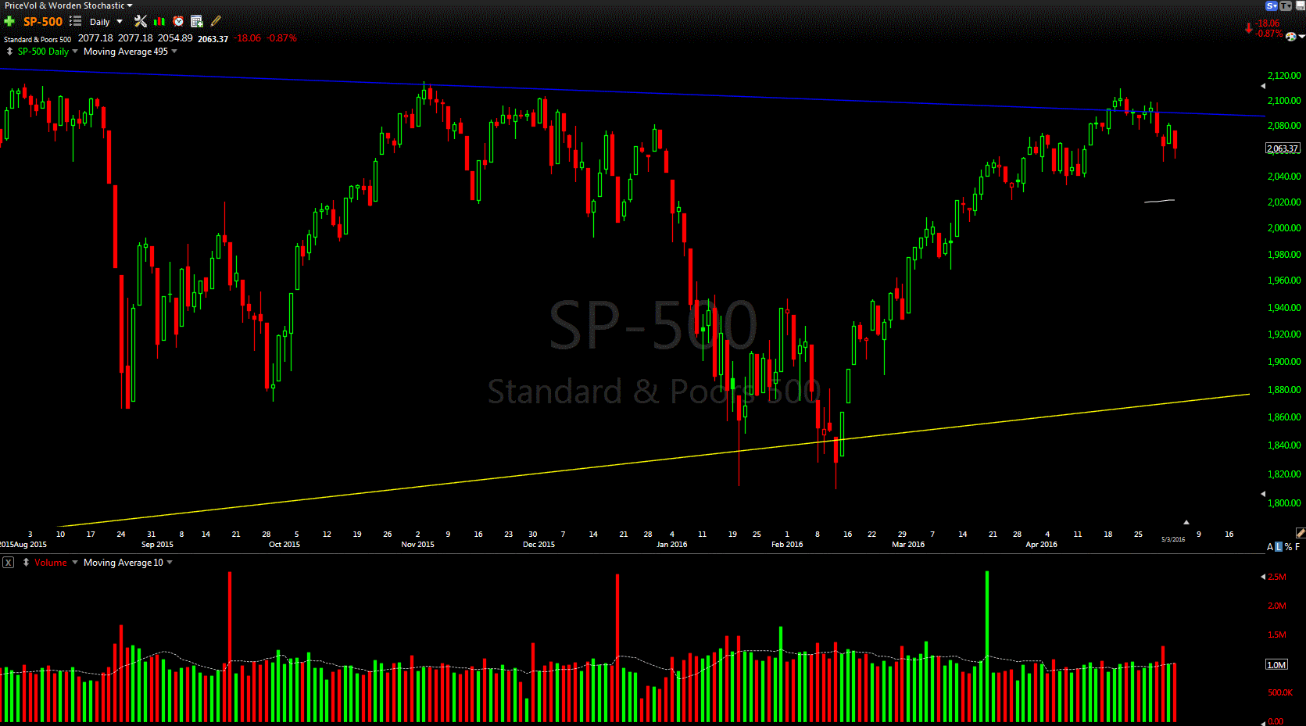1306x726 pixels.
Task: Click the move arrows beside SP-500 Daily
Action: coord(9,52)
